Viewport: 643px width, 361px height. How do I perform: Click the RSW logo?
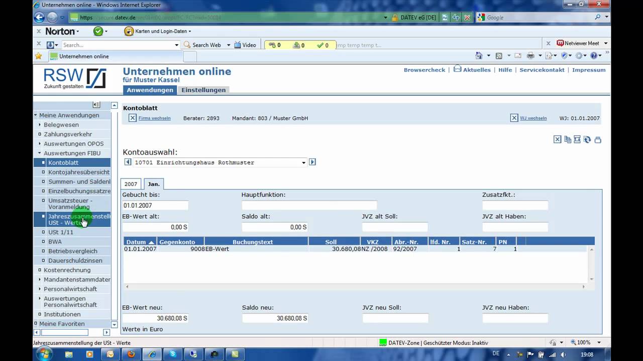74,79
